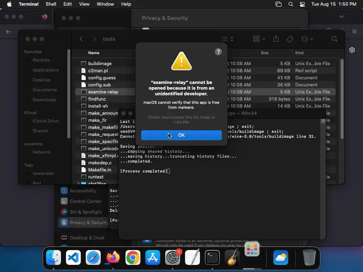This screenshot has width=363, height=272.
Task: Open Documents in Finder sidebar
Action: pyautogui.click(x=44, y=90)
